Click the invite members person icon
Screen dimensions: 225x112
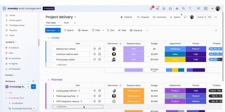164,8
